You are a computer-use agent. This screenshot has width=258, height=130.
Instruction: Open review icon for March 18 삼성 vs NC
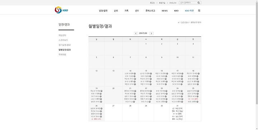198,84
